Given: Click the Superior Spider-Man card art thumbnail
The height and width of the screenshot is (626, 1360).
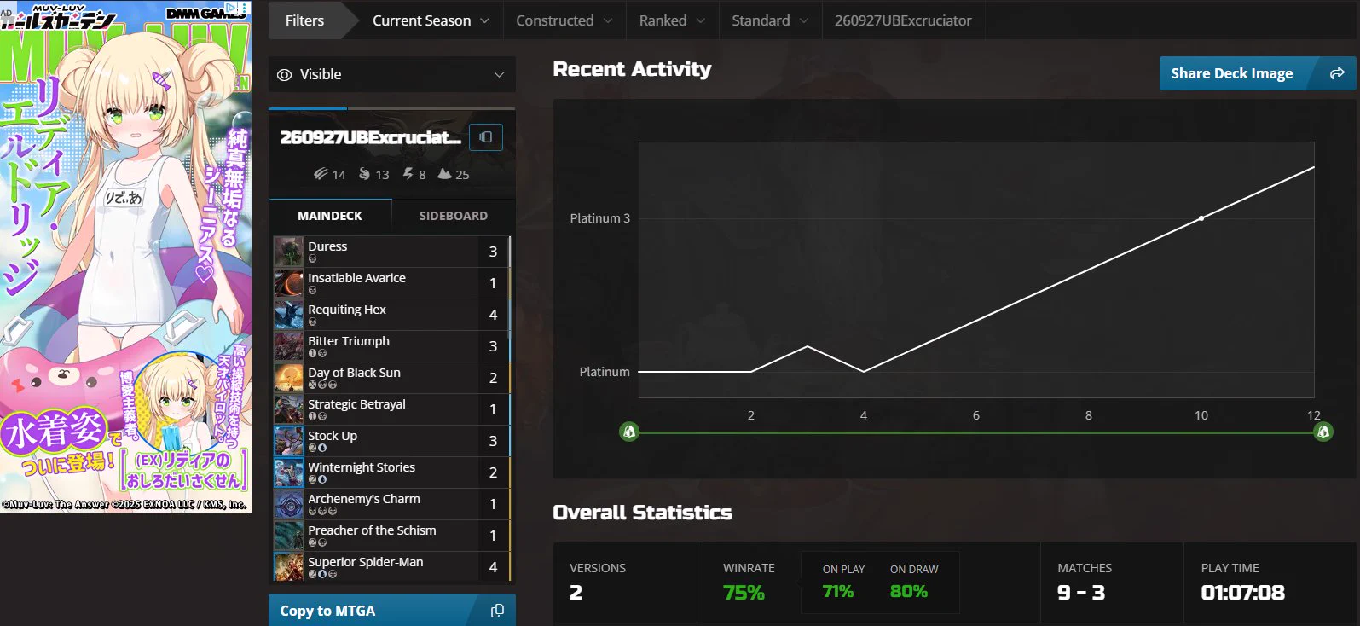Looking at the screenshot, I should (x=289, y=567).
